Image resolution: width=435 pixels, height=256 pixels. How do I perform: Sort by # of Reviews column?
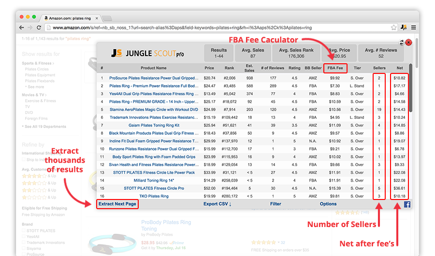coord(273,68)
